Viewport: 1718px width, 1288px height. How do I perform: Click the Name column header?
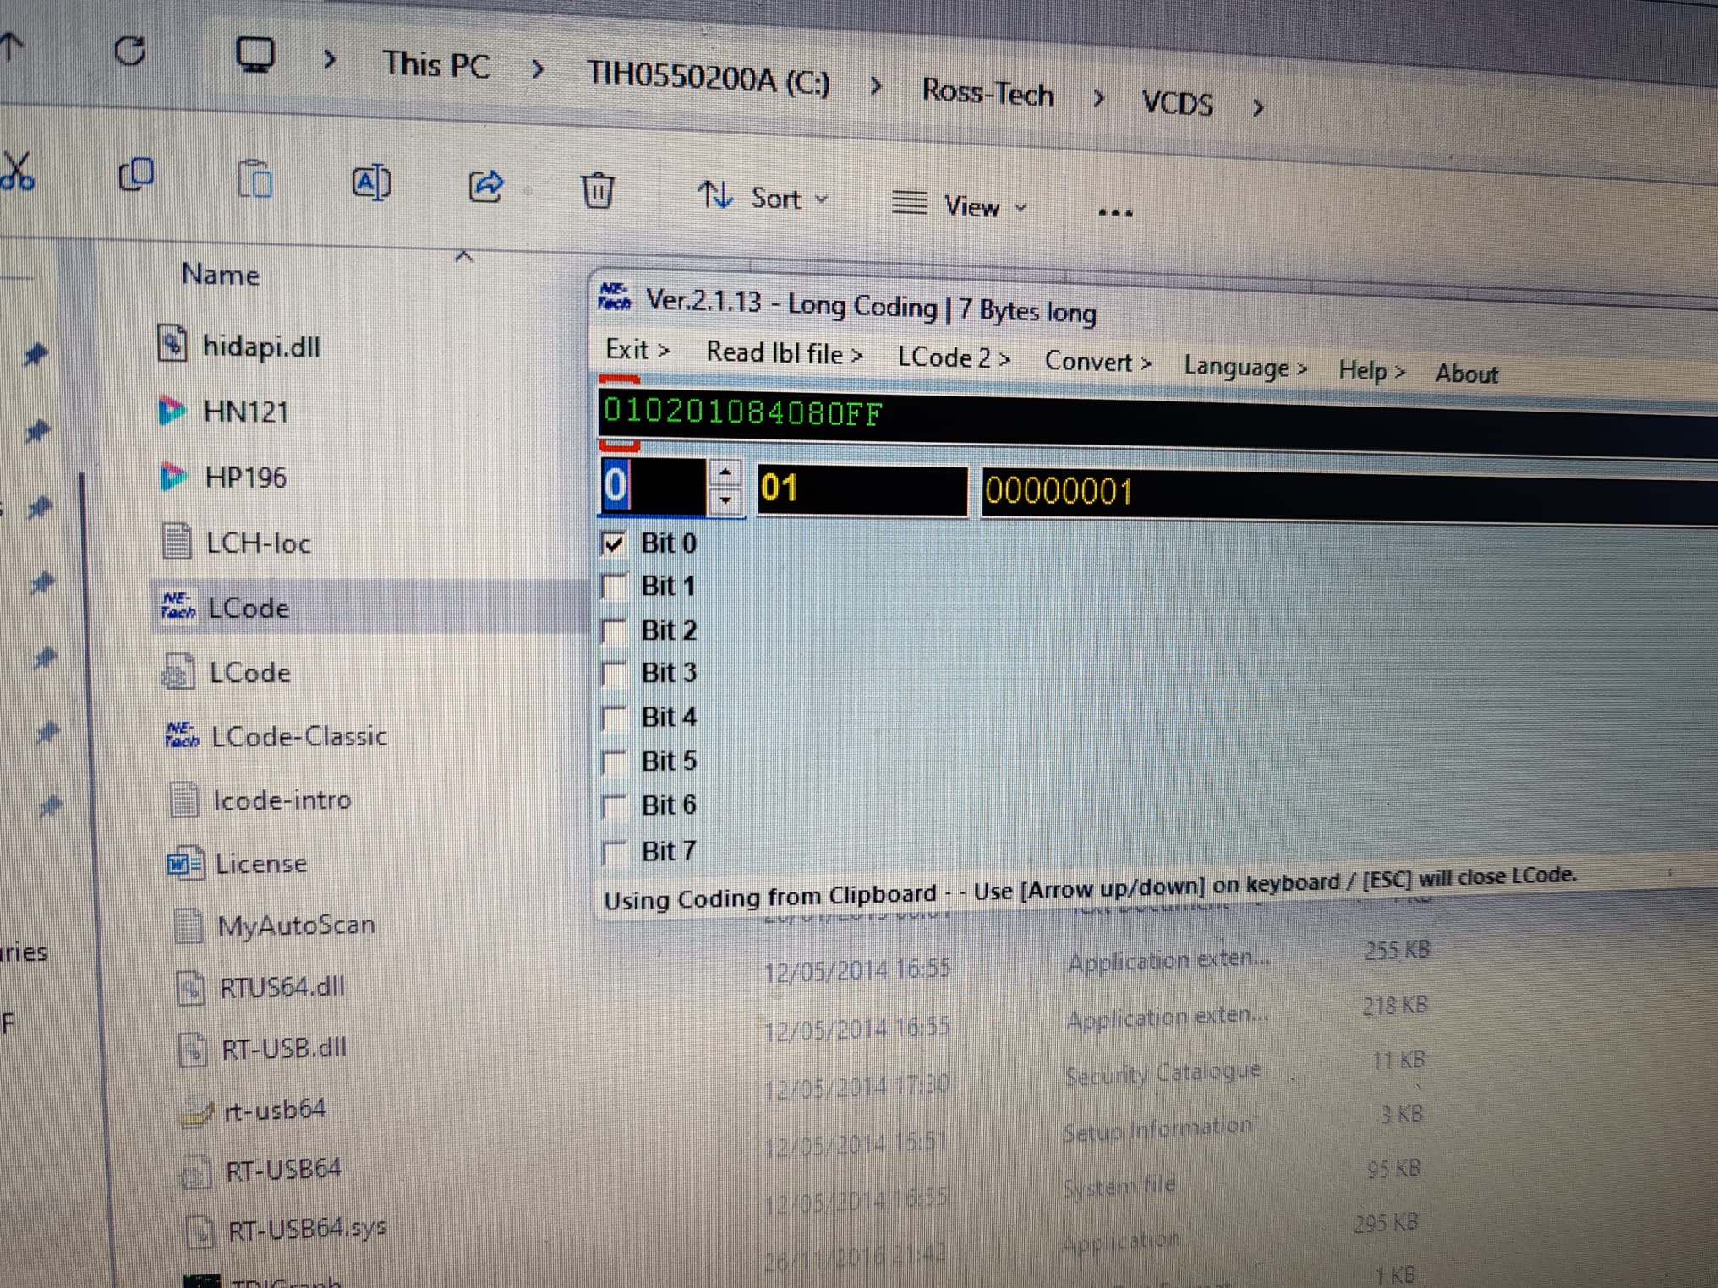pyautogui.click(x=221, y=275)
